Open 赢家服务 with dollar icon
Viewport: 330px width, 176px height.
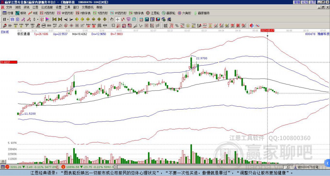pyautogui.click(x=202, y=13)
